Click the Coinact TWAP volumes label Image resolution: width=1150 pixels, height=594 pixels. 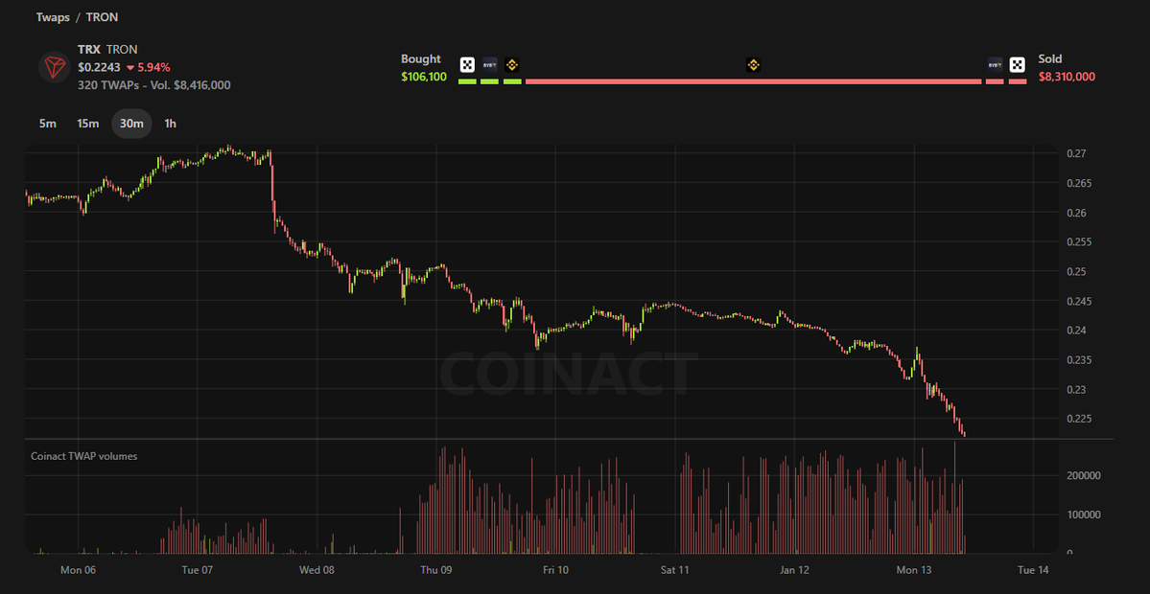84,456
